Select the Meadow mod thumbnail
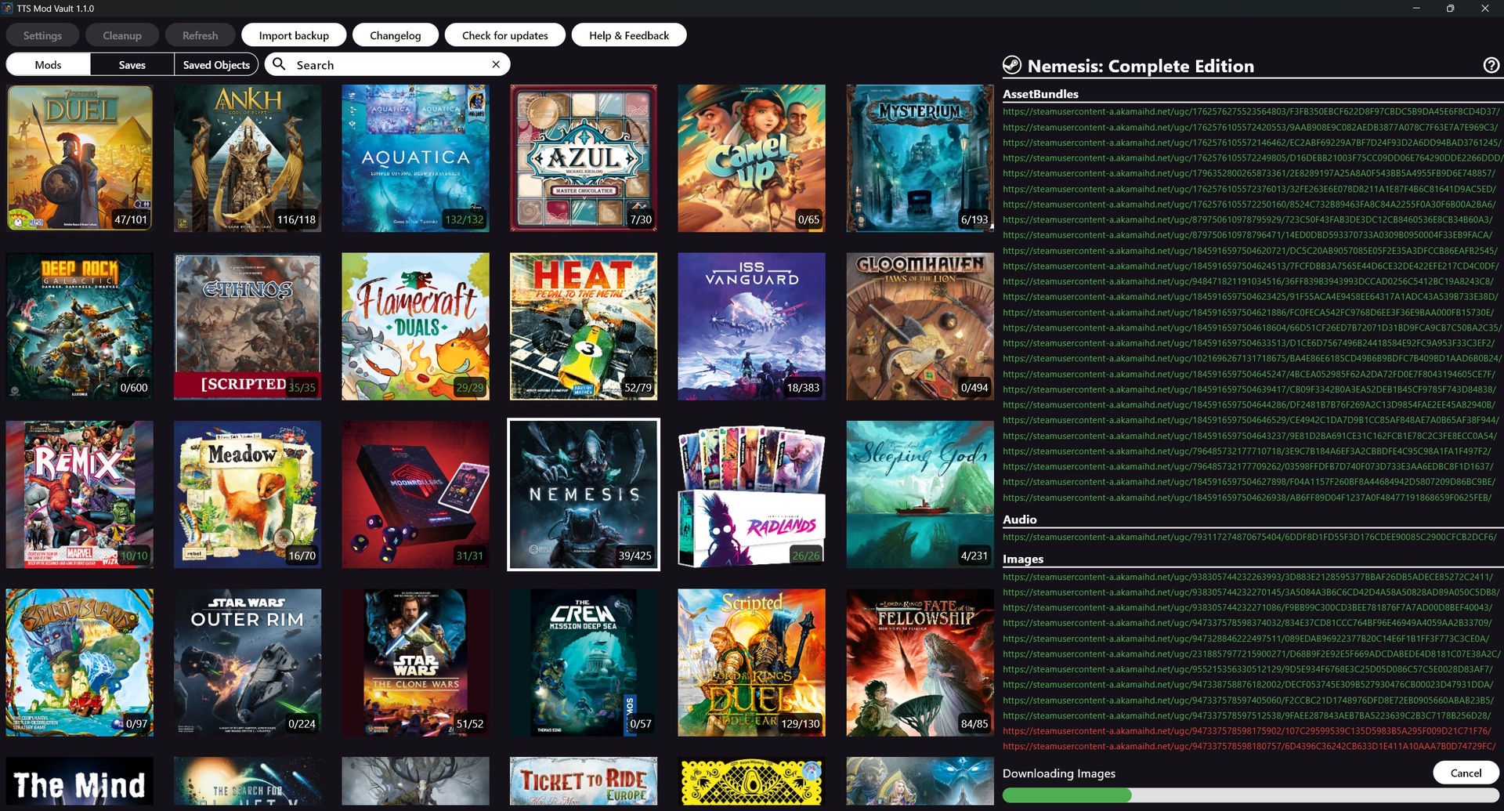This screenshot has width=1504, height=811. pyautogui.click(x=248, y=494)
